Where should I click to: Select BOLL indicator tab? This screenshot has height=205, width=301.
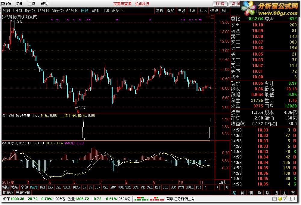pos(190,187)
